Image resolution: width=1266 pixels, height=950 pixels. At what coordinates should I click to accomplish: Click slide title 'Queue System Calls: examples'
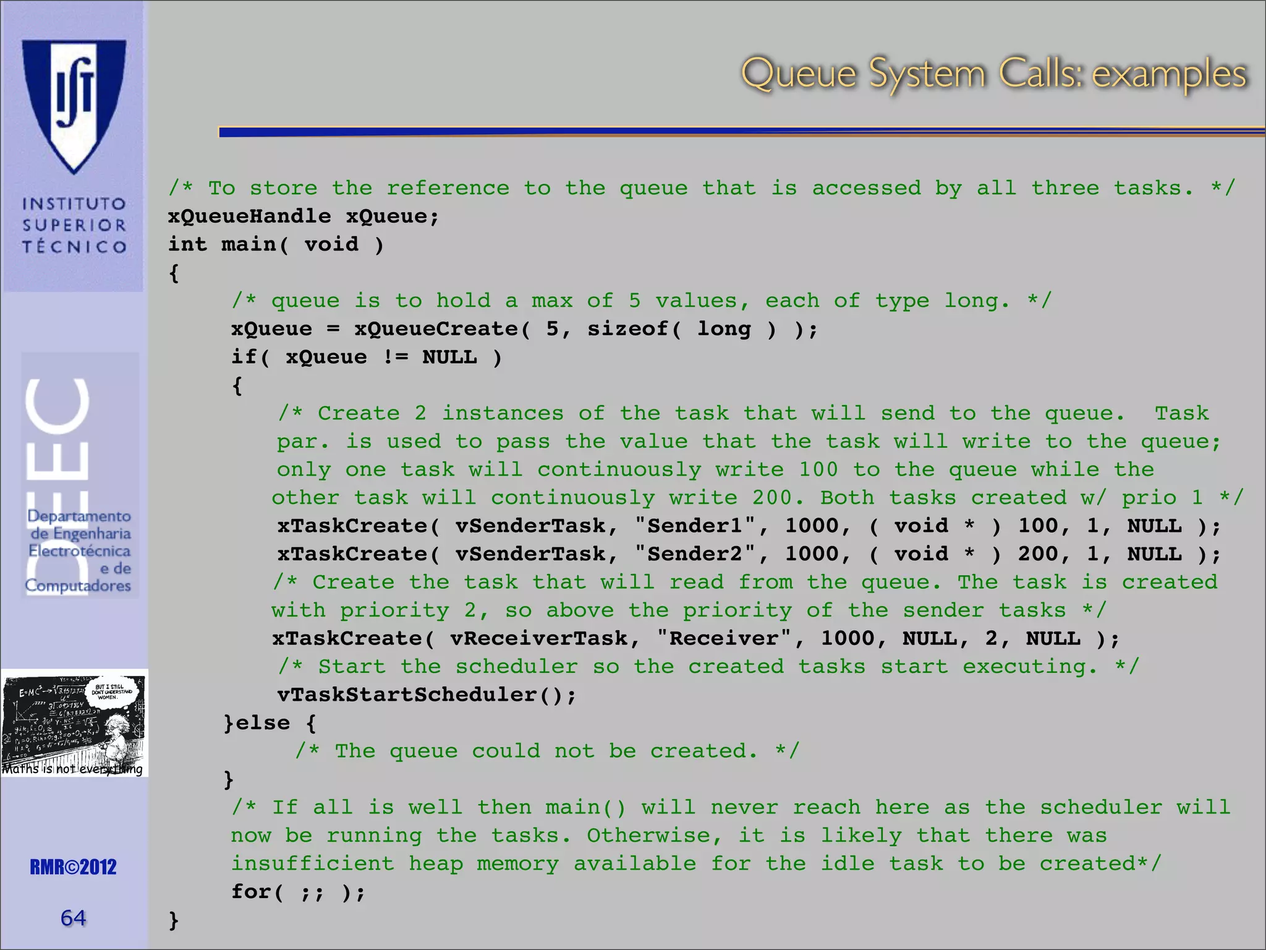[993, 74]
